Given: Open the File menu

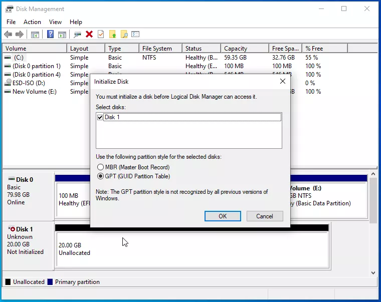Looking at the screenshot, I should coord(11,22).
